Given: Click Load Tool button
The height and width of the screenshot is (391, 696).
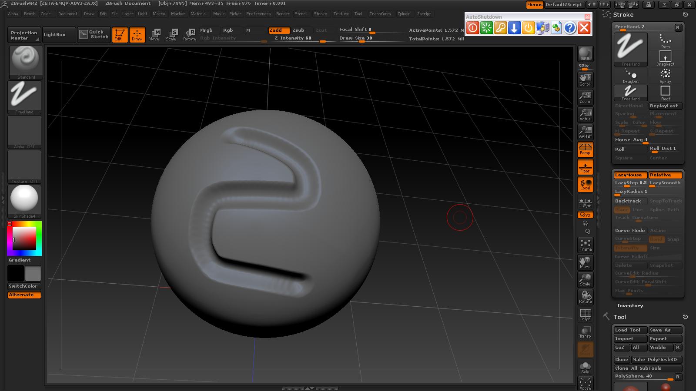Looking at the screenshot, I should tap(630, 330).
